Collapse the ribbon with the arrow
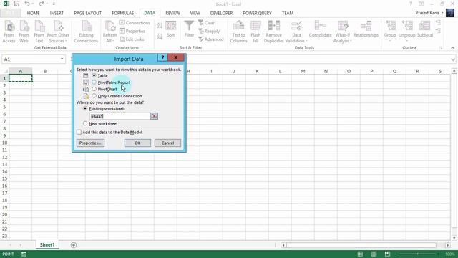This screenshot has width=458, height=258. click(x=452, y=48)
